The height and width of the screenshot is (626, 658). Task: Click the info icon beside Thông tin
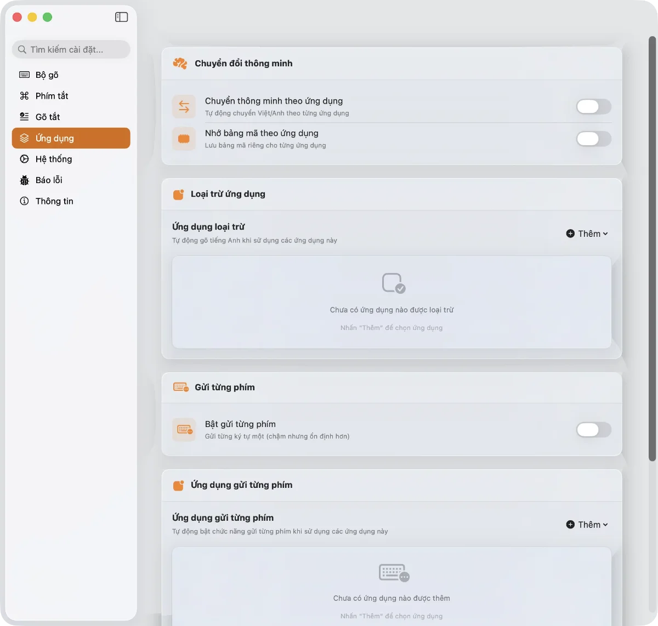coord(24,201)
